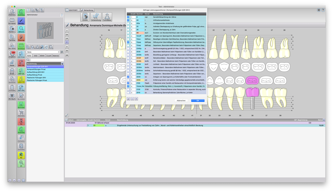
Task: Click the Sterilisation sidebar icon
Action: [x=21, y=138]
